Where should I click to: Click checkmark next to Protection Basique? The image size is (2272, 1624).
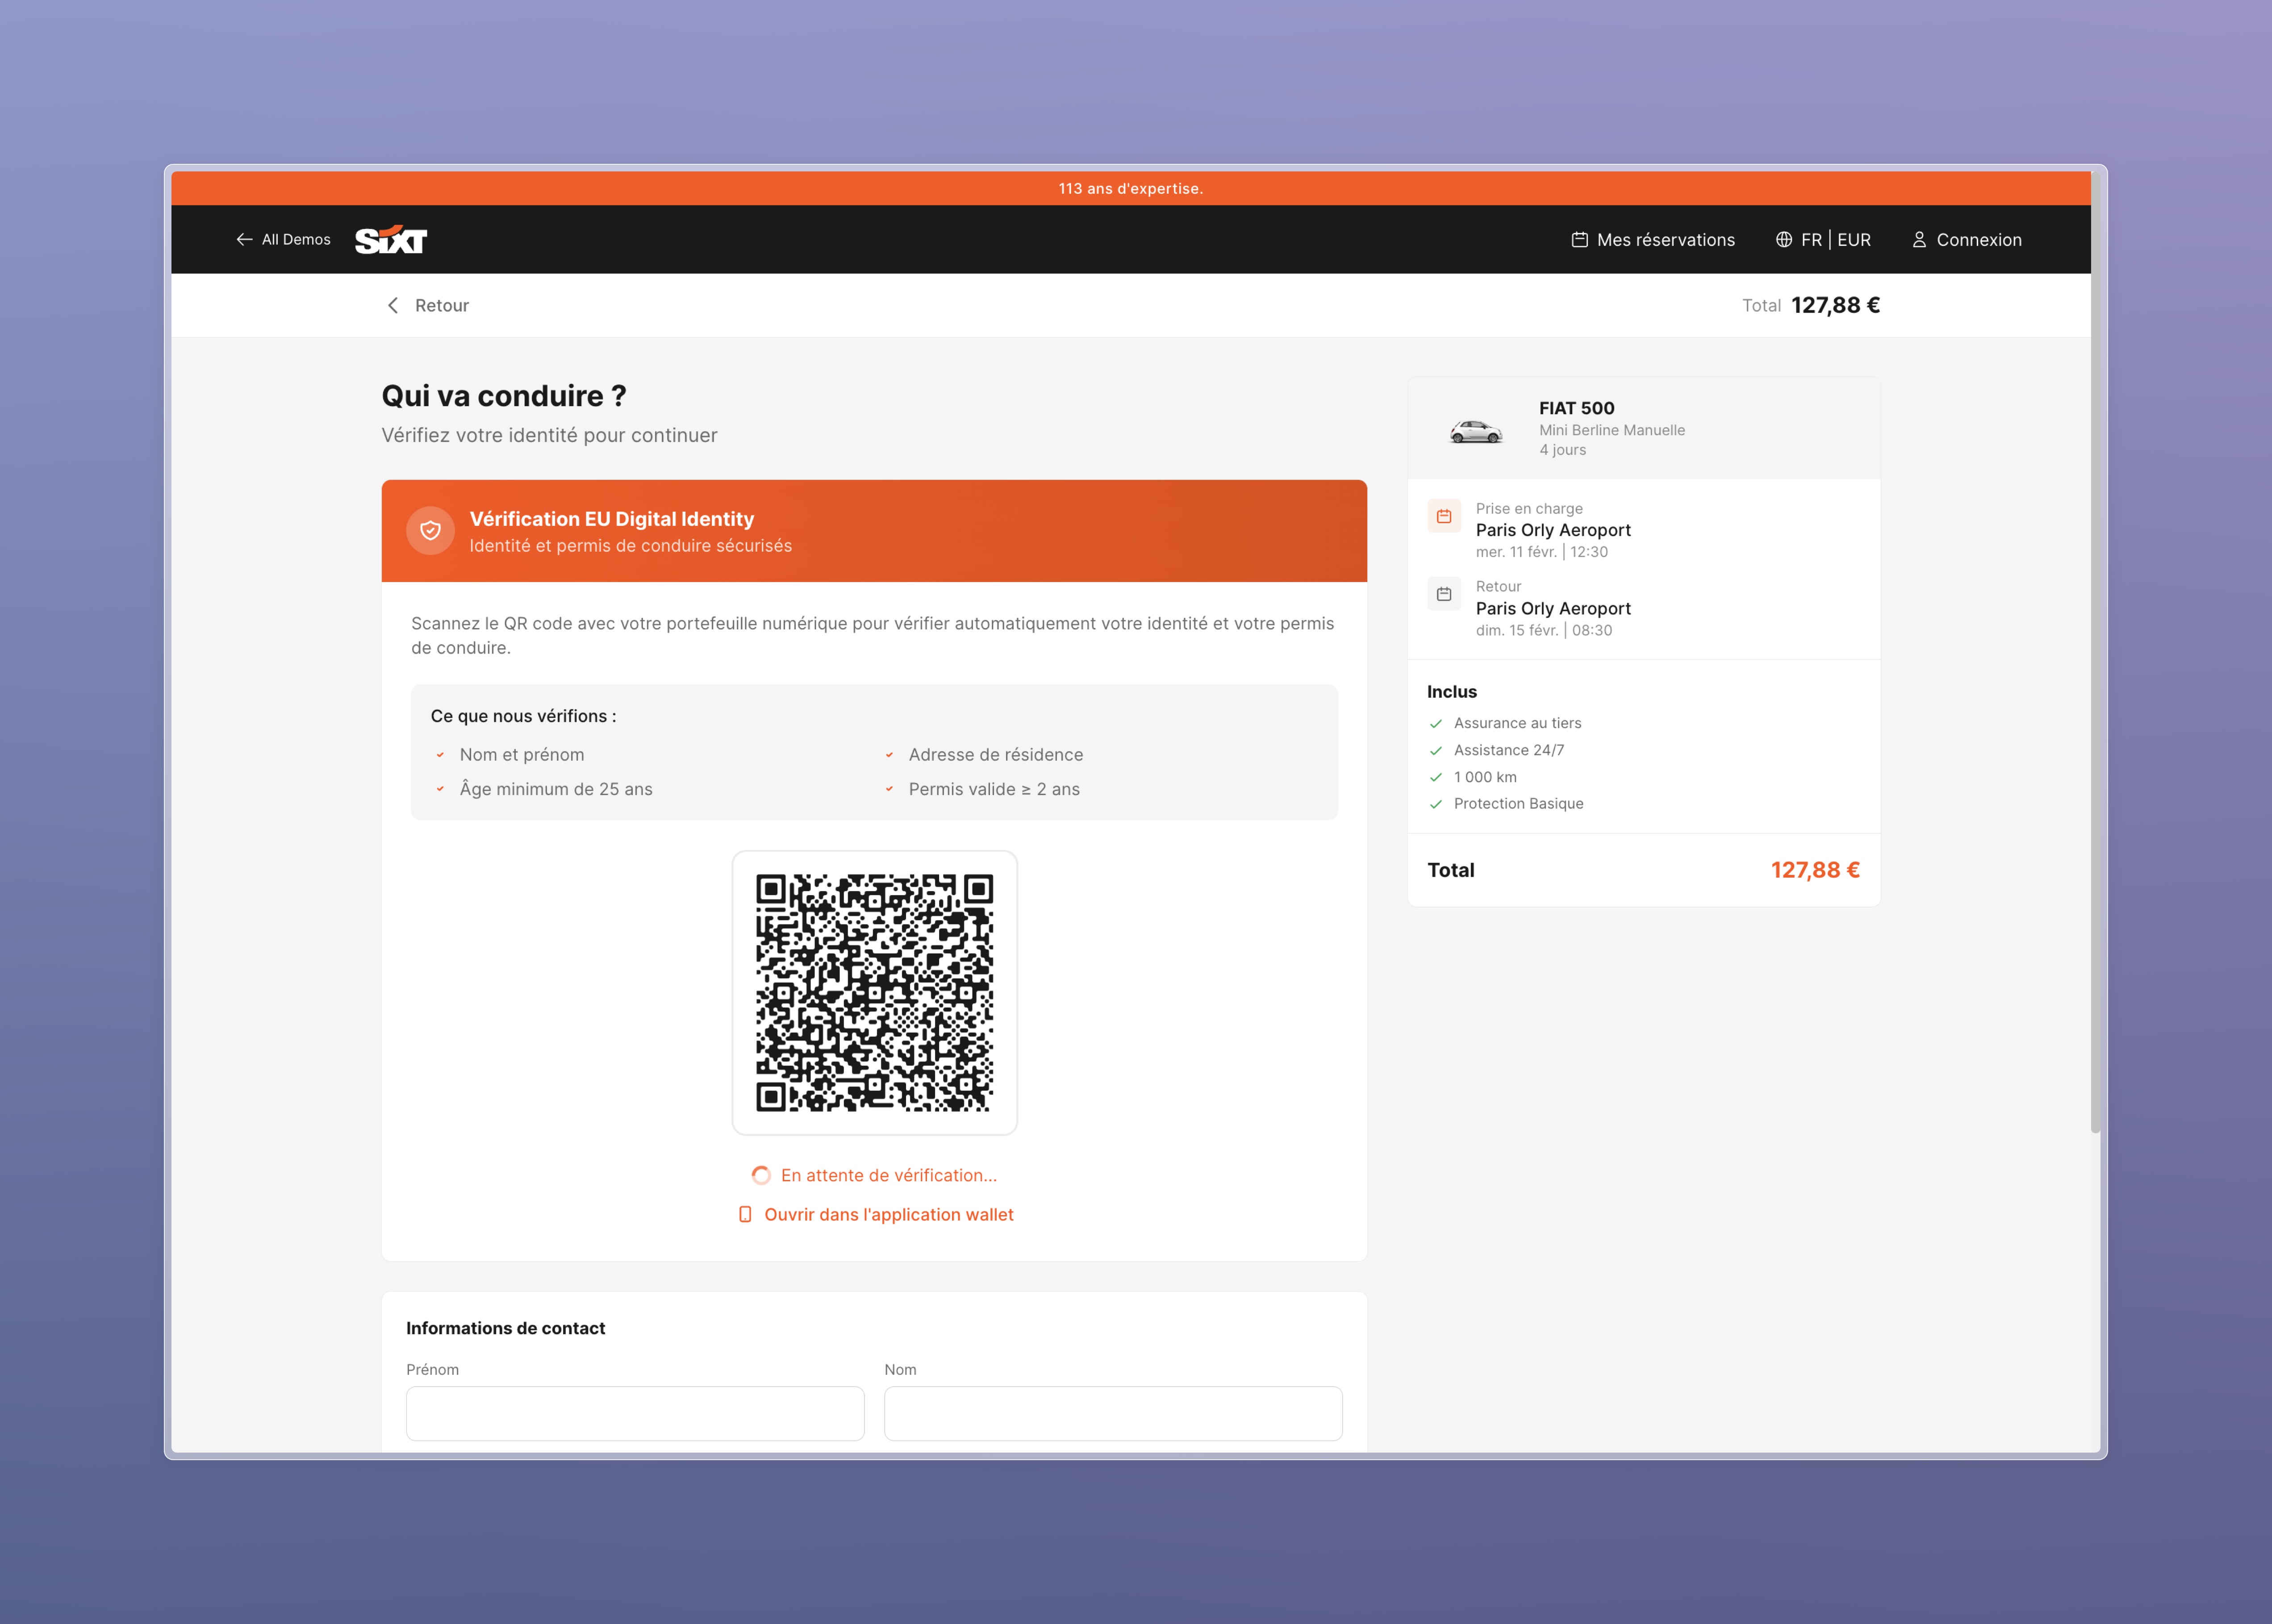1437,804
